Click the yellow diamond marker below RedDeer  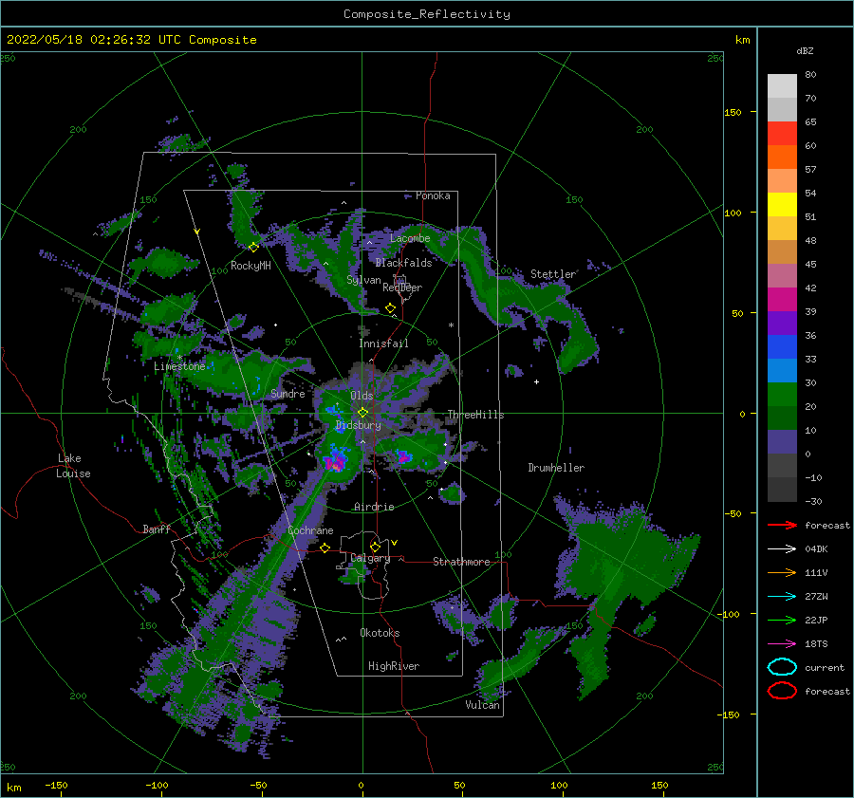click(391, 308)
